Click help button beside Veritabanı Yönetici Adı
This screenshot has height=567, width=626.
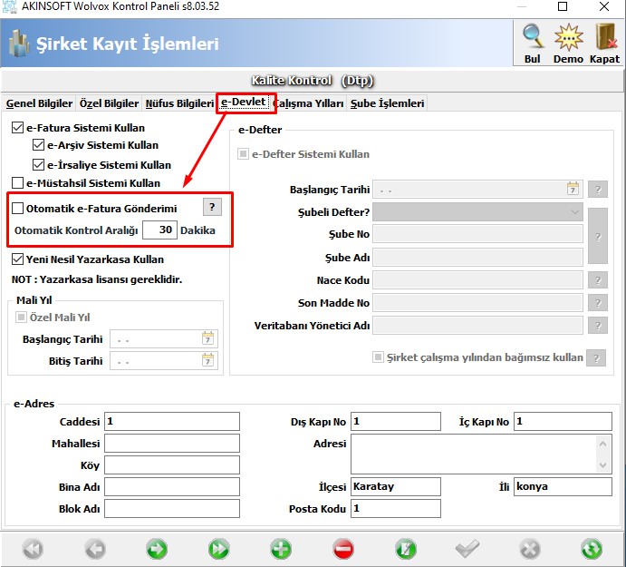tap(598, 326)
